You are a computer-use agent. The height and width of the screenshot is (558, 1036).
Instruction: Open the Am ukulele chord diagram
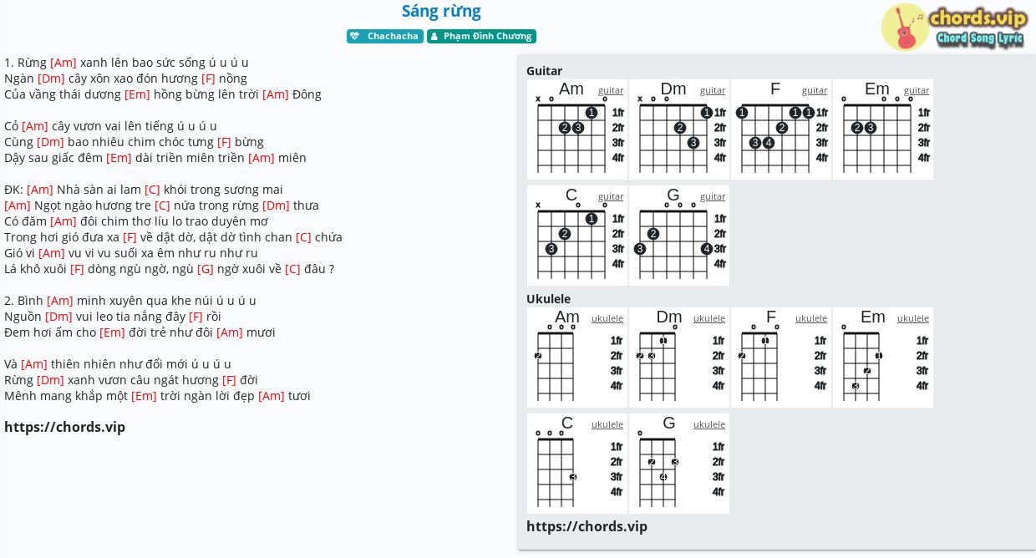click(x=577, y=358)
